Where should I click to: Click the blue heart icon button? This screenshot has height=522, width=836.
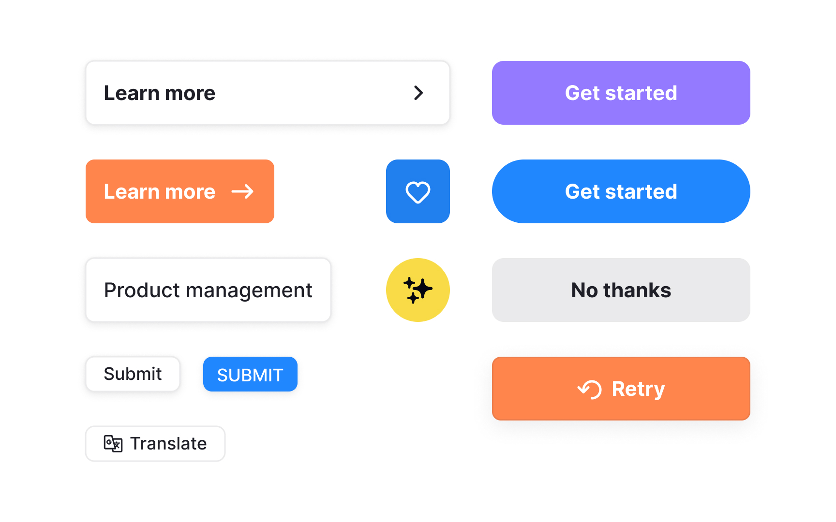[x=418, y=191]
